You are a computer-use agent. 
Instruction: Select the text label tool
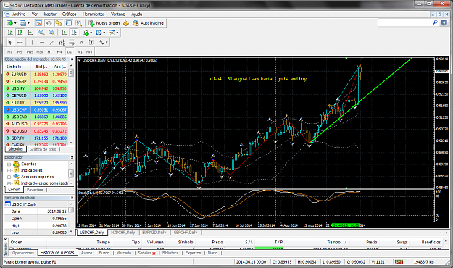click(91, 42)
